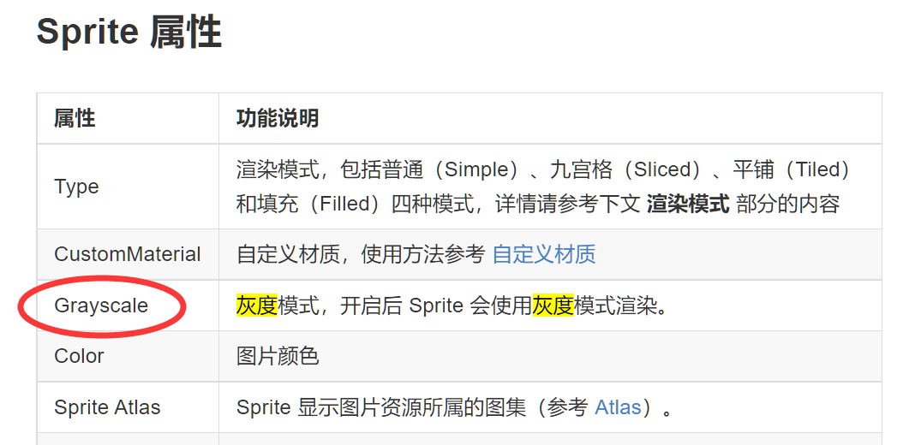Click the 功能说明 column header

click(278, 118)
